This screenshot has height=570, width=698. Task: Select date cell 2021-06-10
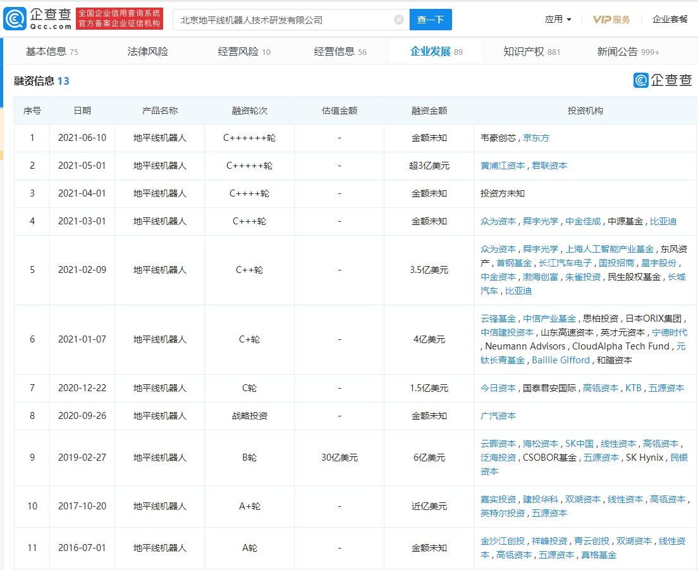(x=82, y=138)
